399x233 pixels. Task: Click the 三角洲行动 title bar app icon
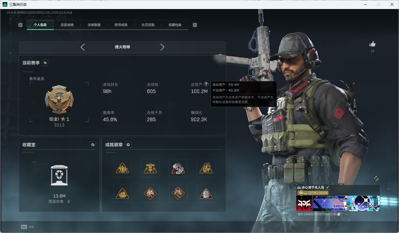tap(5, 4)
